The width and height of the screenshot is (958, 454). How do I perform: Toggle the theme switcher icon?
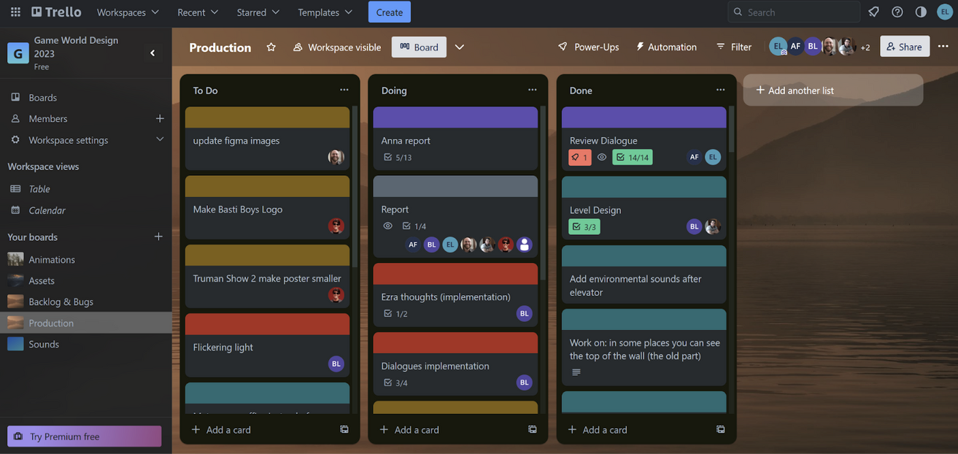coord(921,12)
